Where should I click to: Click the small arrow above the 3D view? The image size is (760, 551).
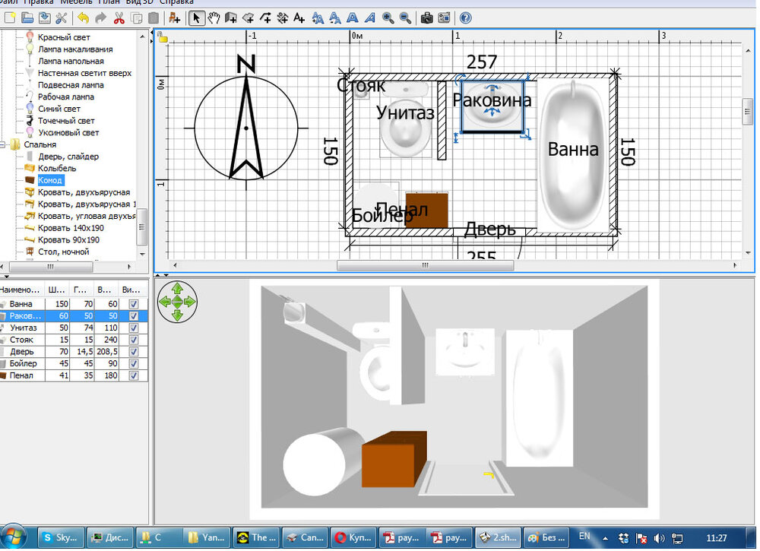[157, 275]
